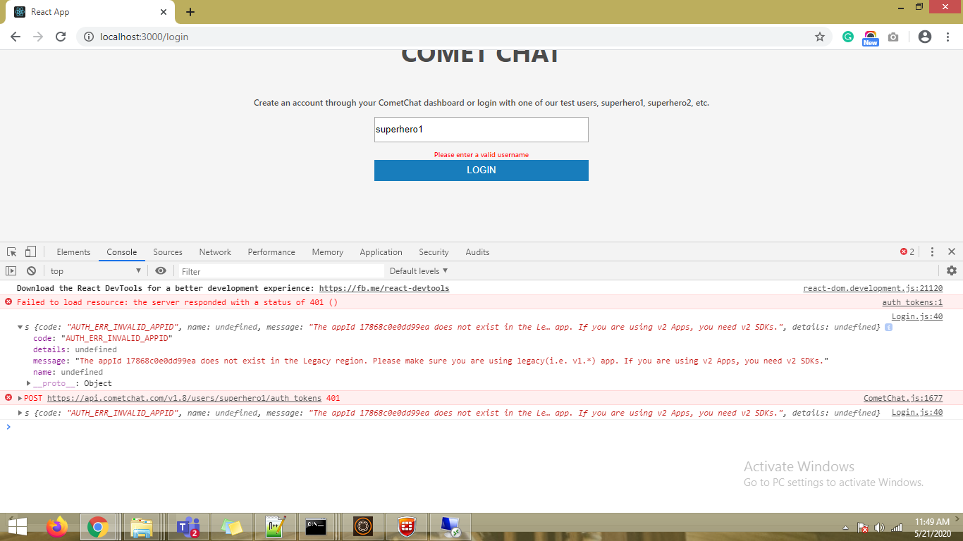963x541 pixels.
Task: Switch to Chrome in the taskbar
Action: (x=98, y=526)
